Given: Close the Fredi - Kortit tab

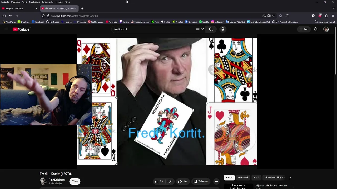Looking at the screenshot, I should (x=76, y=8).
